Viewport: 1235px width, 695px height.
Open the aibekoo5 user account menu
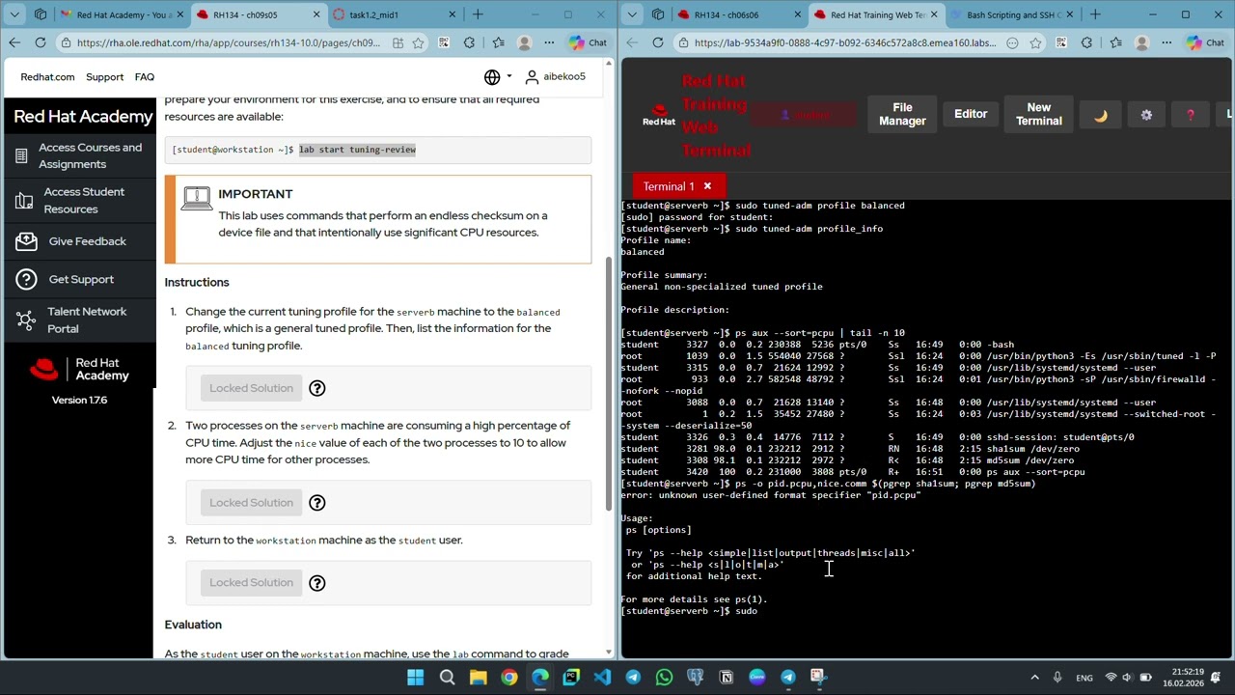pos(555,77)
